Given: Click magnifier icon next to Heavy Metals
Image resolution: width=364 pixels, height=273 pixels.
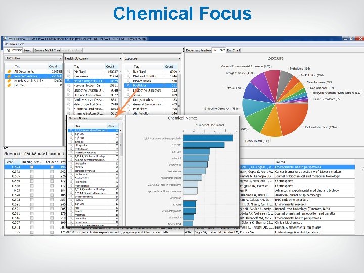Looking at the screenshot, I should click(x=128, y=81).
